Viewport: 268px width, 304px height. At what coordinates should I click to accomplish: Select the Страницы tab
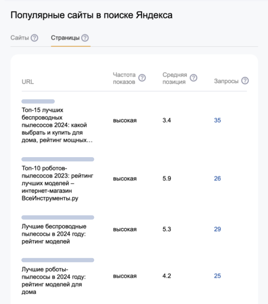(x=65, y=38)
